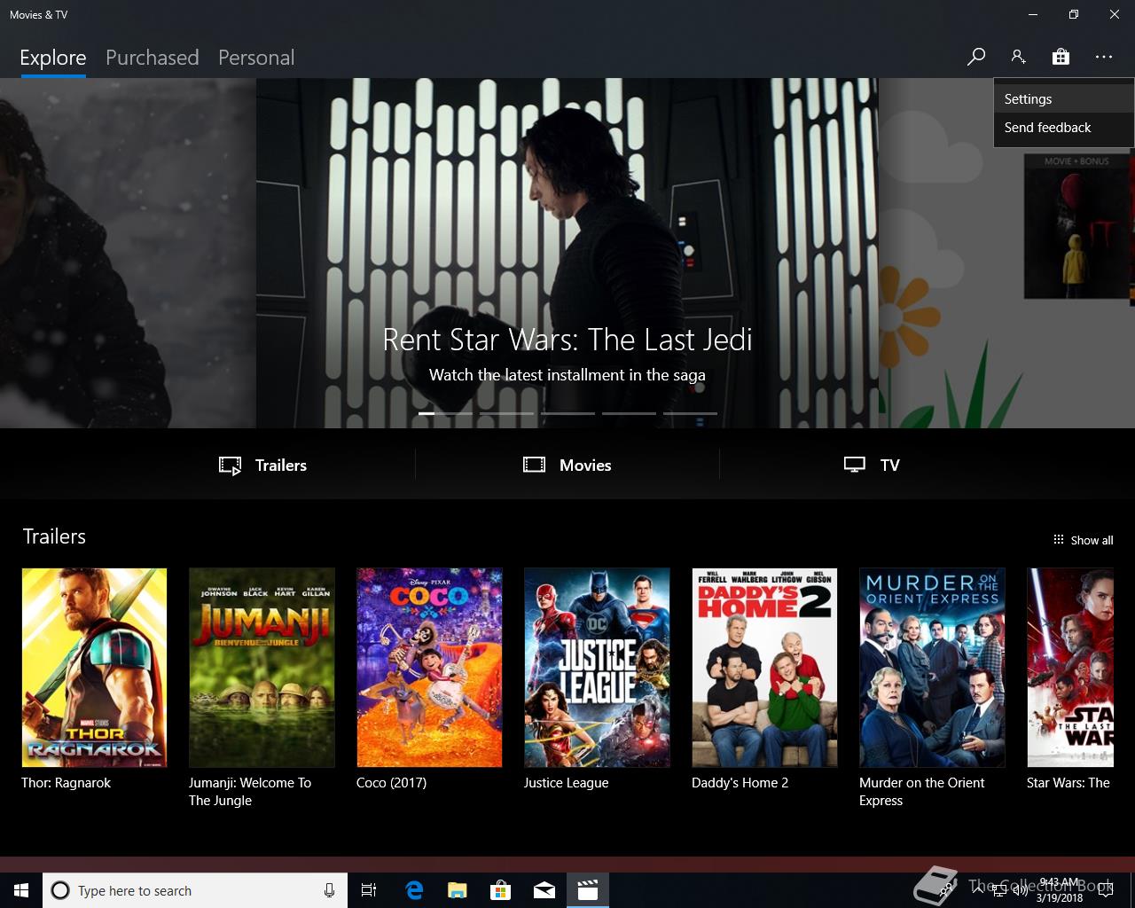The height and width of the screenshot is (908, 1135).
Task: Switch to the Purchased tab
Action: [152, 58]
